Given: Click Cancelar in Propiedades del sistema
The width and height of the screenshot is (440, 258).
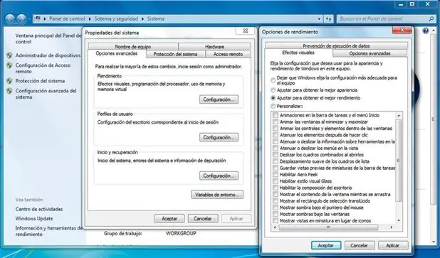Looking at the screenshot, I should tap(203, 219).
